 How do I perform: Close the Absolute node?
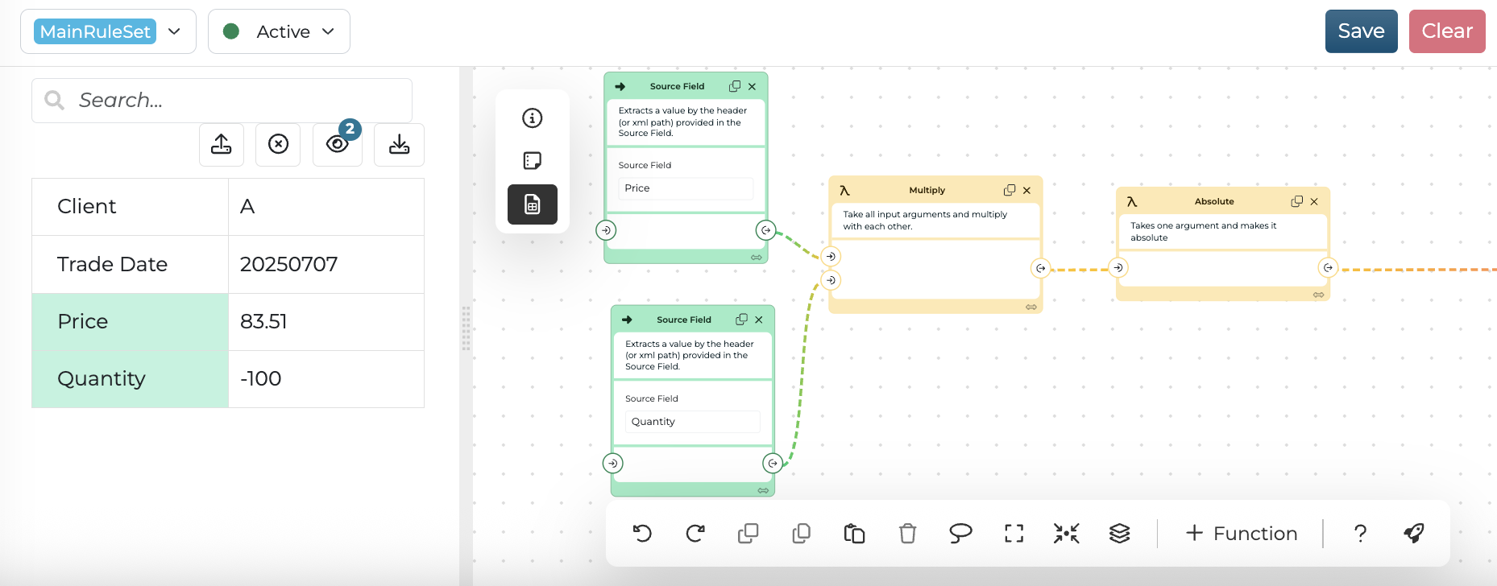tap(1314, 202)
